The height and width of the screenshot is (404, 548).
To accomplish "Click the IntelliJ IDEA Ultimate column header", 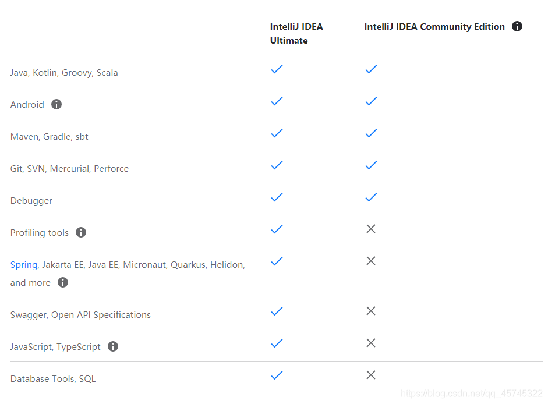I will click(296, 33).
